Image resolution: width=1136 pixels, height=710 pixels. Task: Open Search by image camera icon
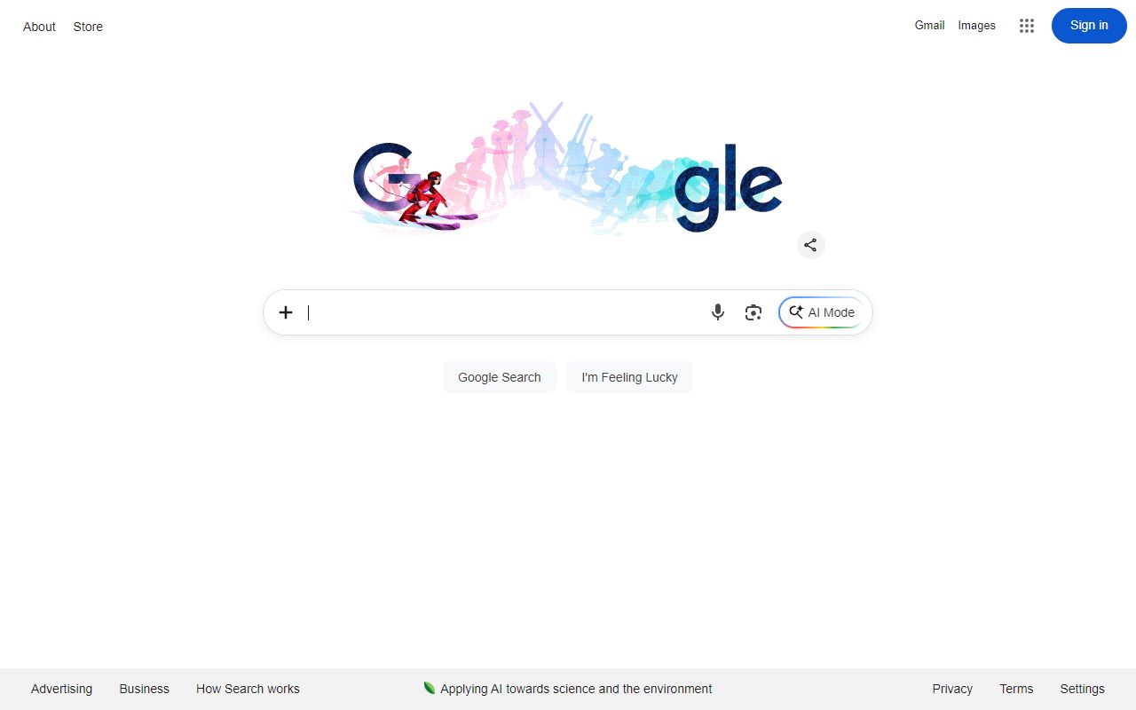tap(753, 312)
